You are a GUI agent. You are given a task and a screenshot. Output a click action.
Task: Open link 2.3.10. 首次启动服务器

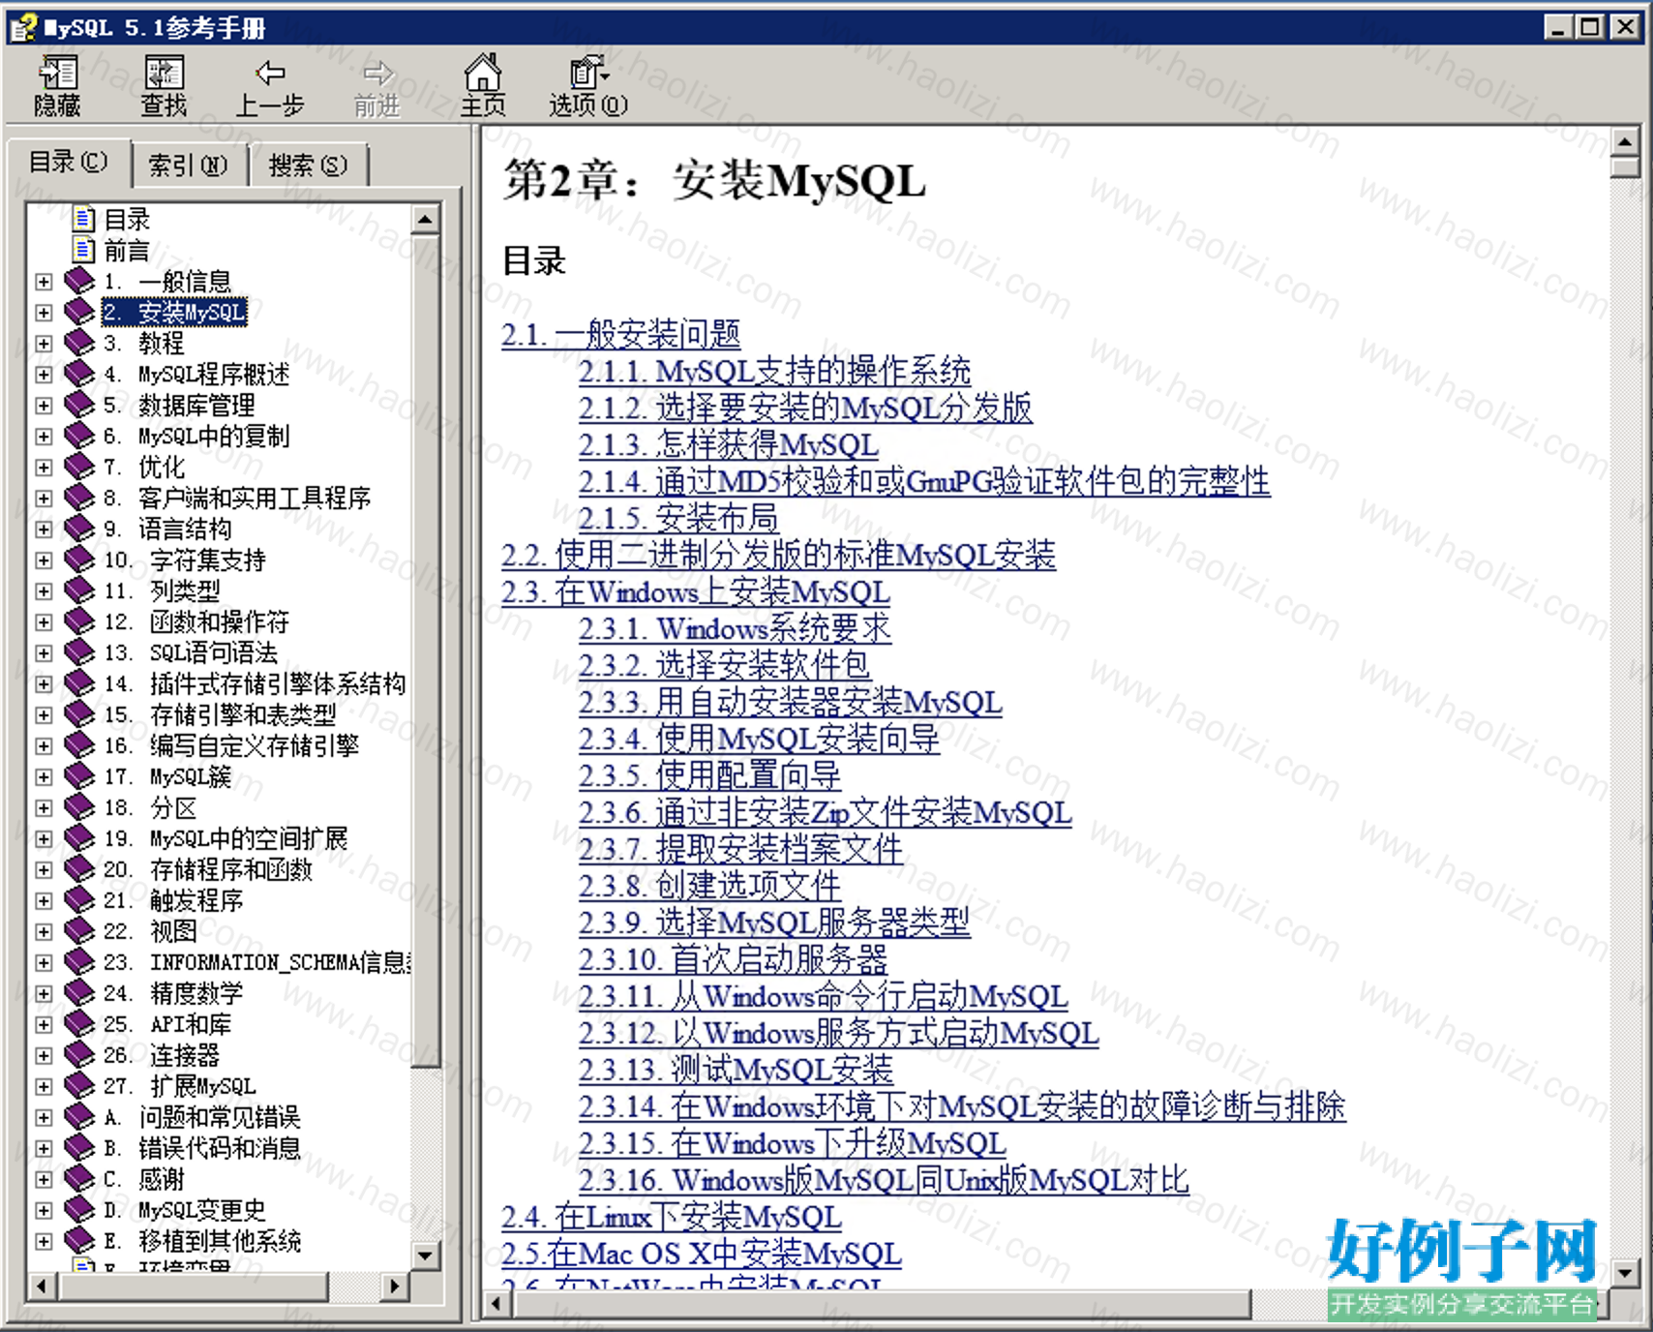(733, 959)
